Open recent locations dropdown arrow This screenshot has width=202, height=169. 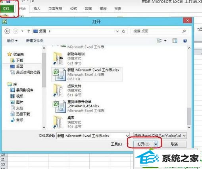pyautogui.click(x=22, y=31)
